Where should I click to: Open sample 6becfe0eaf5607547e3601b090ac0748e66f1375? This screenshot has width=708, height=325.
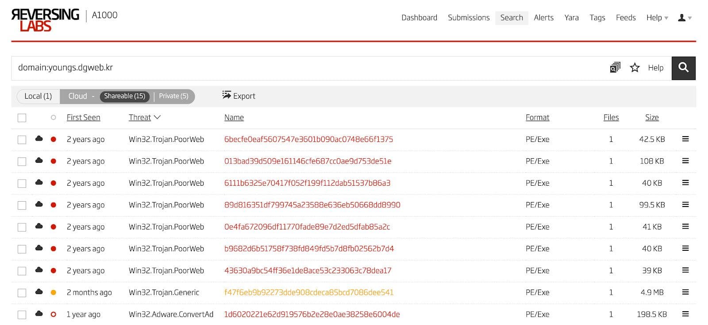(308, 139)
